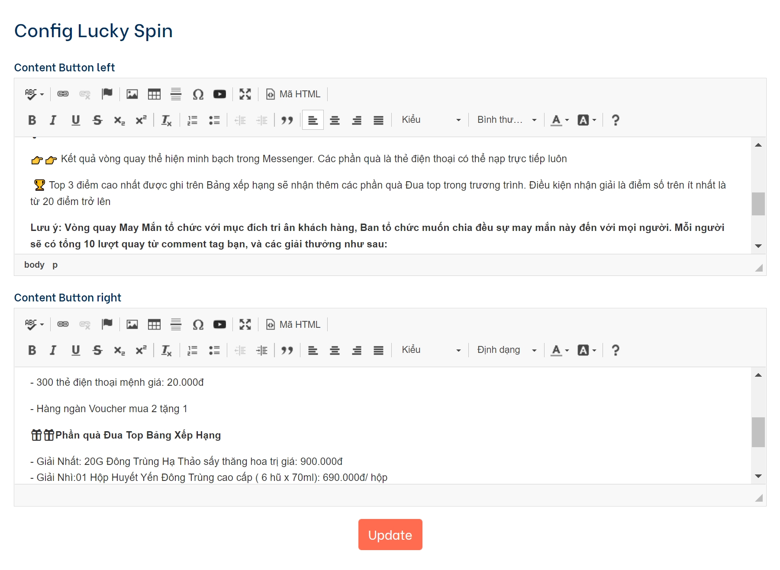Insert table in Content Button right editor
The image size is (780, 570).
[x=154, y=324]
